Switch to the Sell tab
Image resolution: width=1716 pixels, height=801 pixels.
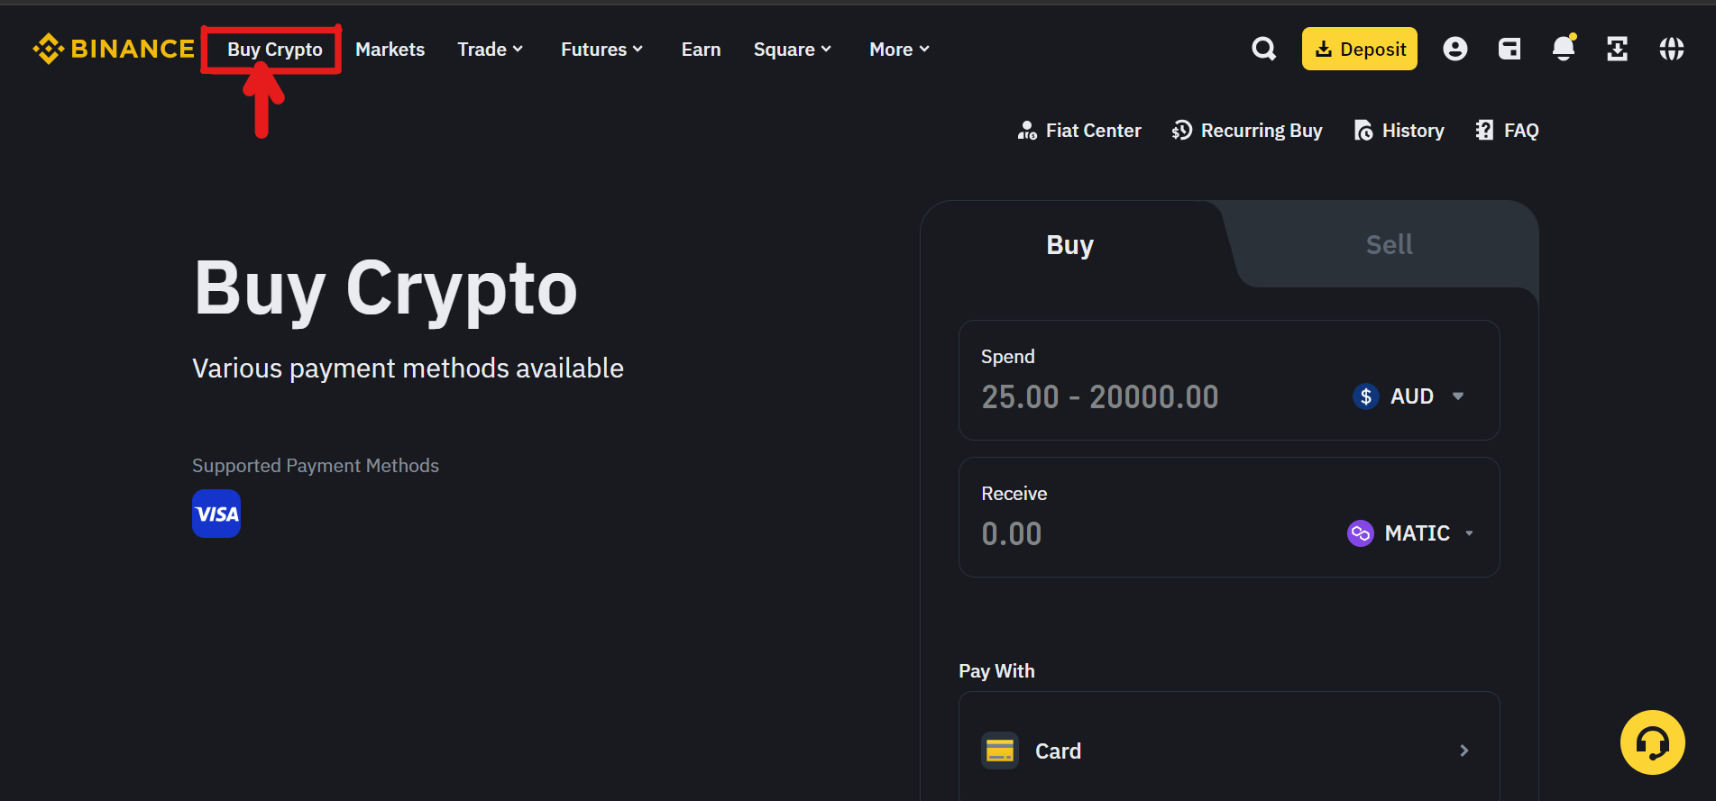pos(1389,244)
